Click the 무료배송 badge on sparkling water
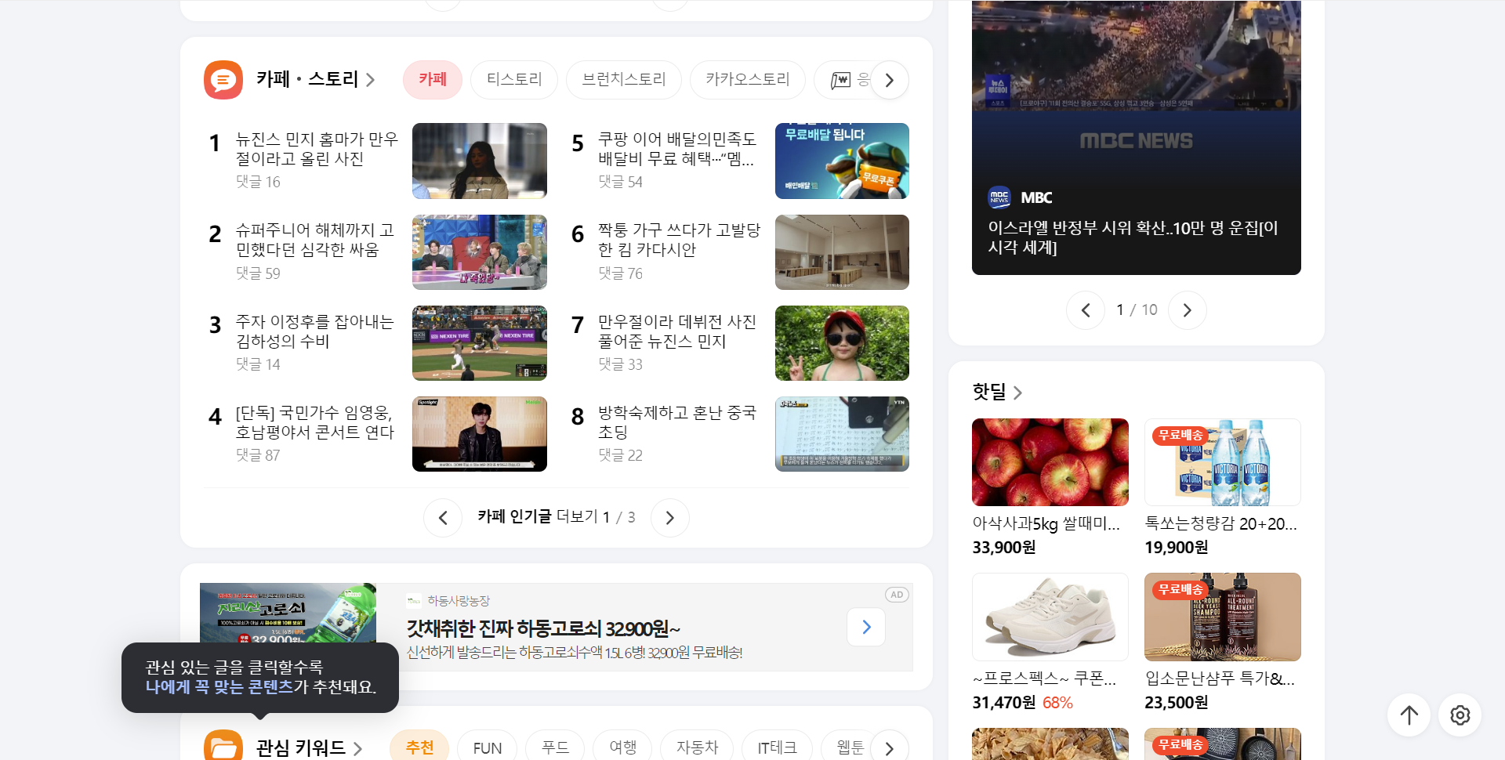1505x760 pixels. coord(1180,435)
